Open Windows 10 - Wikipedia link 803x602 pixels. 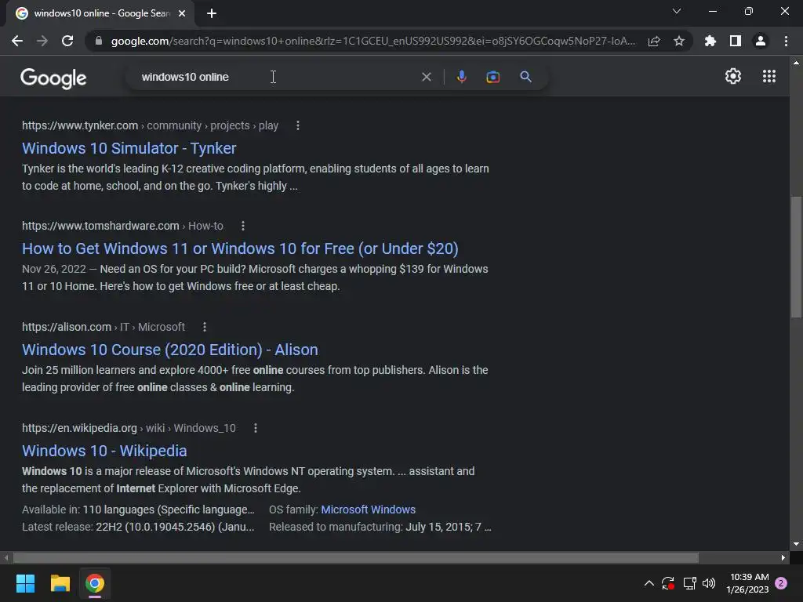tap(104, 451)
